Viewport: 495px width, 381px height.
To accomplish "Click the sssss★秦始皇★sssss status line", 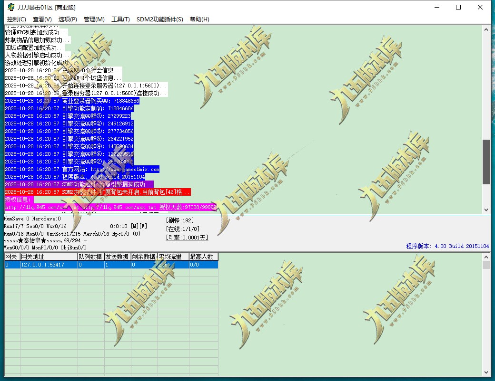I will pos(45,240).
